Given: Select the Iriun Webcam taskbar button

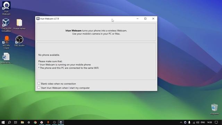Looking at the screenshot, I should [61, 122].
